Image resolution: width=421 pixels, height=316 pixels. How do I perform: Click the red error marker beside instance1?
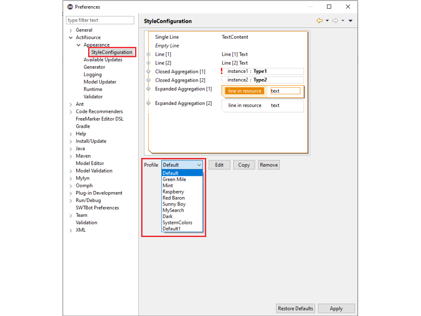(x=222, y=71)
